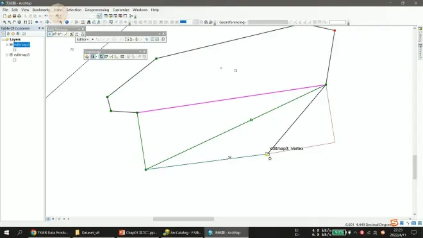Open the Georeferencing dropdown menu
Viewport: 423px width, 238px height.
click(x=233, y=22)
